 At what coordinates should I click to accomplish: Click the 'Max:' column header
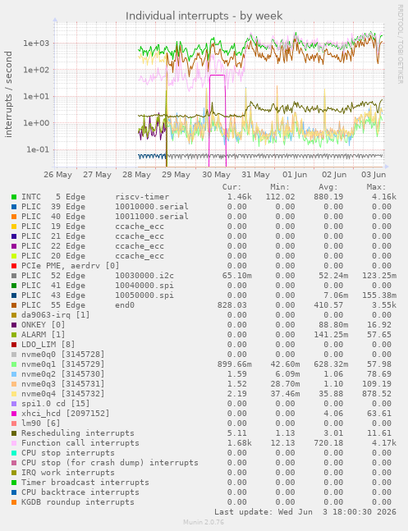click(x=376, y=187)
